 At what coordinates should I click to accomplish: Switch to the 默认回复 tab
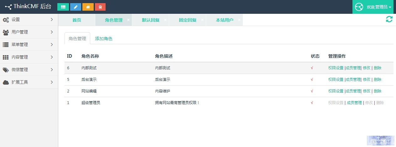point(151,20)
